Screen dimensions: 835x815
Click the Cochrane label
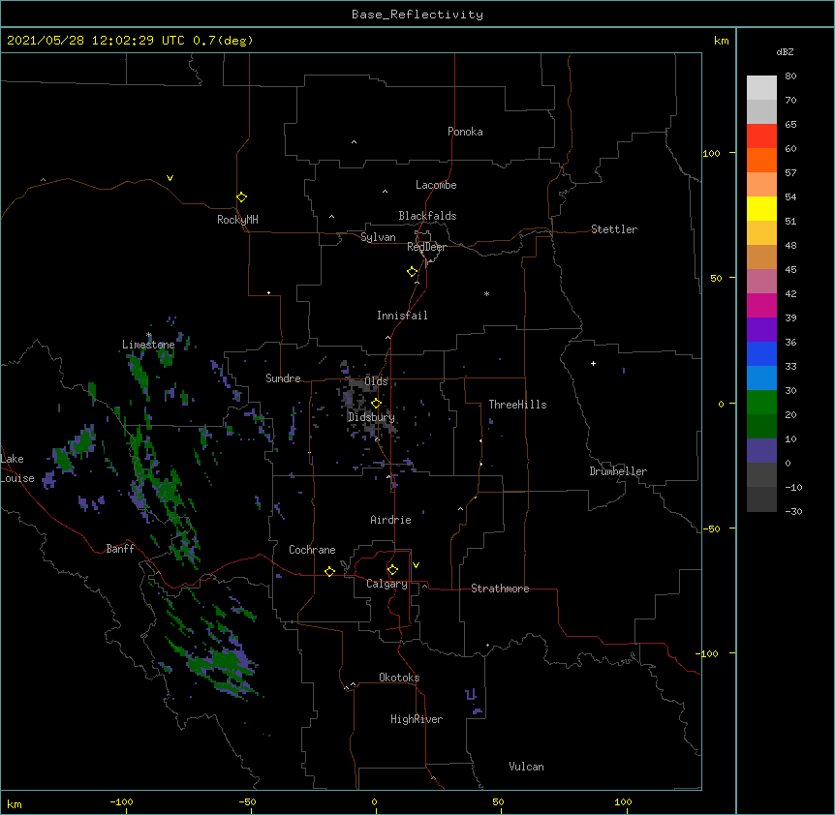pyautogui.click(x=312, y=550)
